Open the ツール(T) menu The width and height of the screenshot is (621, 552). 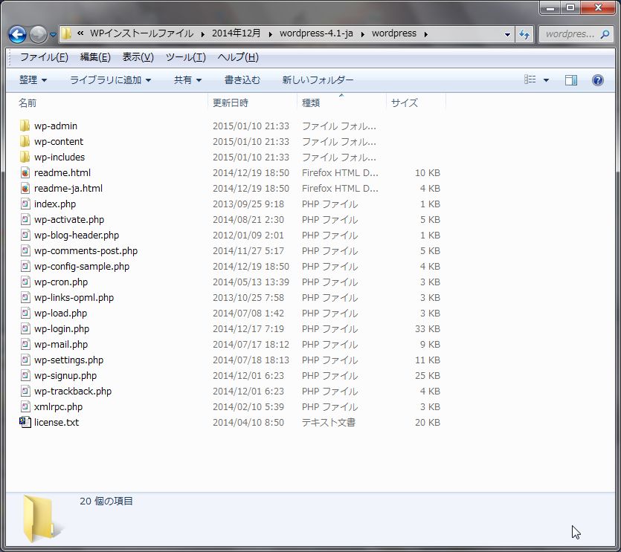click(x=185, y=57)
